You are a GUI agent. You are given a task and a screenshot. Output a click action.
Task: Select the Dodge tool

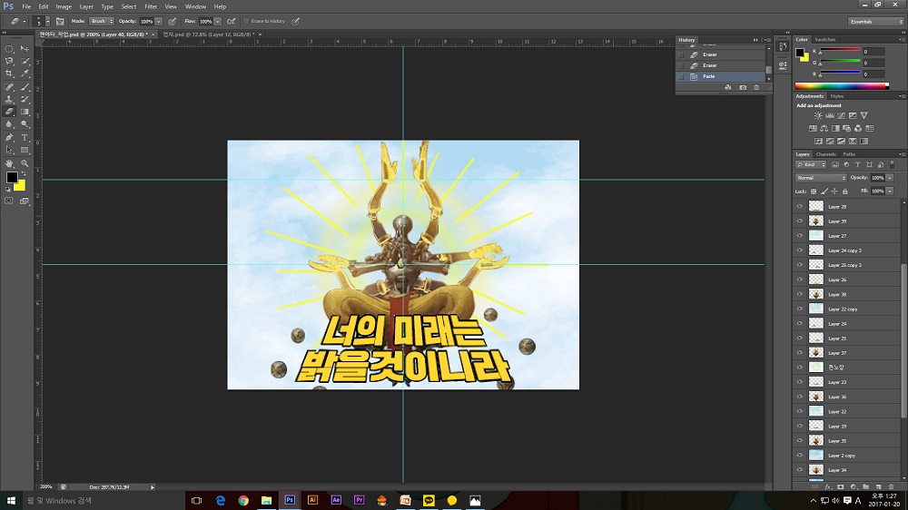25,124
